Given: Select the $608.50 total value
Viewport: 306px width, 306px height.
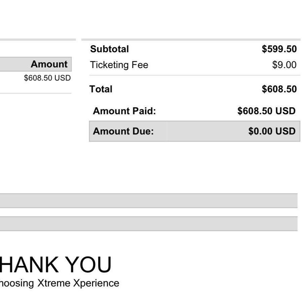Looking at the screenshot, I should click(279, 89).
